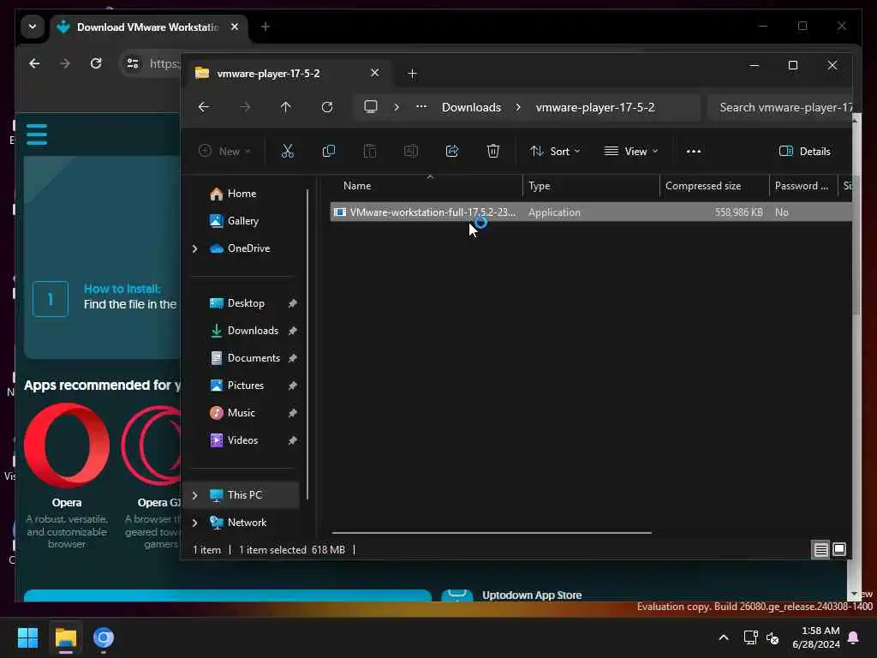Image resolution: width=877 pixels, height=658 pixels.
Task: Sort by the Name column header
Action: (x=427, y=186)
